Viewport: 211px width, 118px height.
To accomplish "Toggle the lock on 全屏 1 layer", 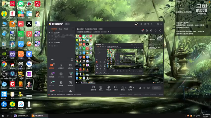I will 52,33.
